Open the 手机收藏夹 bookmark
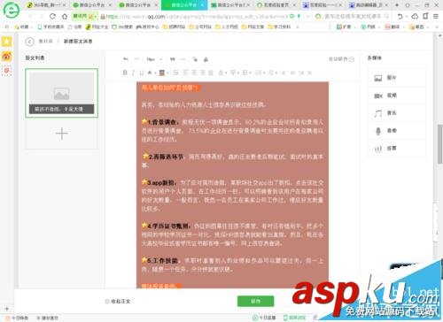Viewport: 443px width, 322px height. coord(51,27)
